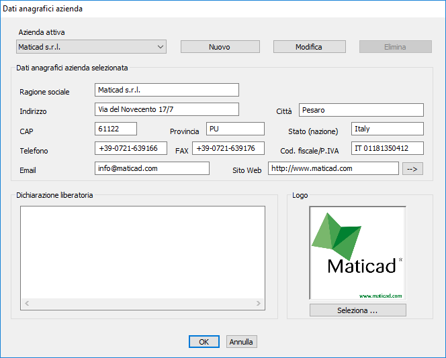This screenshot has width=446, height=358.
Task: Click the Cod. fiscale/P.IVA field
Action: coord(388,148)
